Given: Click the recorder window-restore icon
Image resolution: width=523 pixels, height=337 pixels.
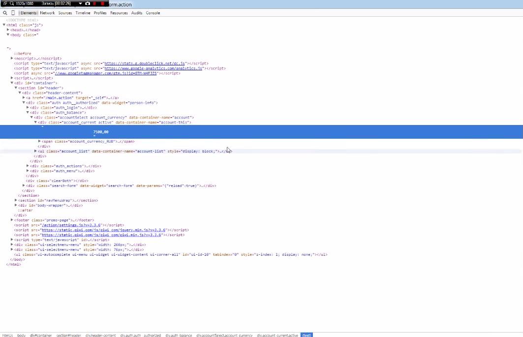Looking at the screenshot, I should (5, 3).
